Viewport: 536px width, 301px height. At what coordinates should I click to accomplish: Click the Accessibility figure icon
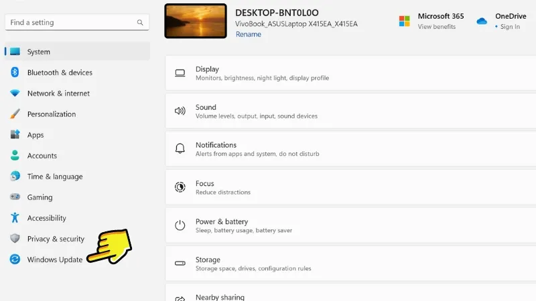pos(15,217)
